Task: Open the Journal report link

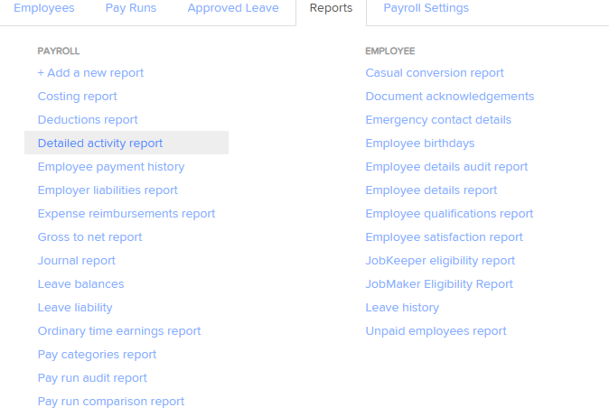Action: (x=77, y=261)
